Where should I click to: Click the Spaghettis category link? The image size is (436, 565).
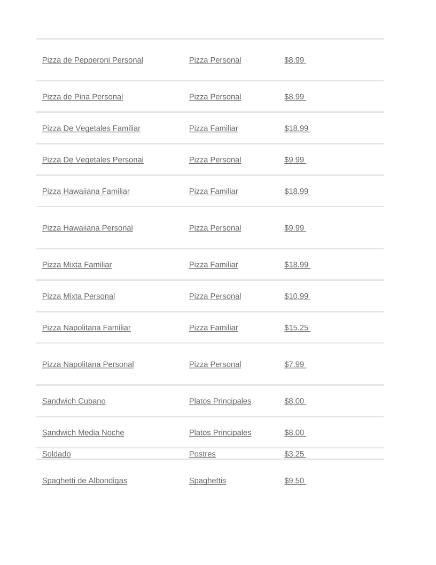(x=207, y=480)
